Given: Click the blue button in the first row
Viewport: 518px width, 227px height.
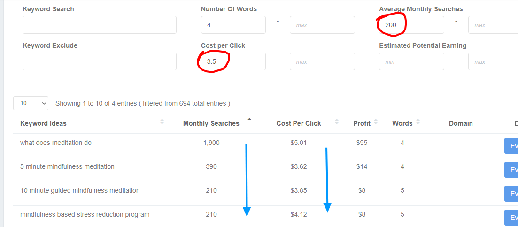Looking at the screenshot, I should [511, 146].
